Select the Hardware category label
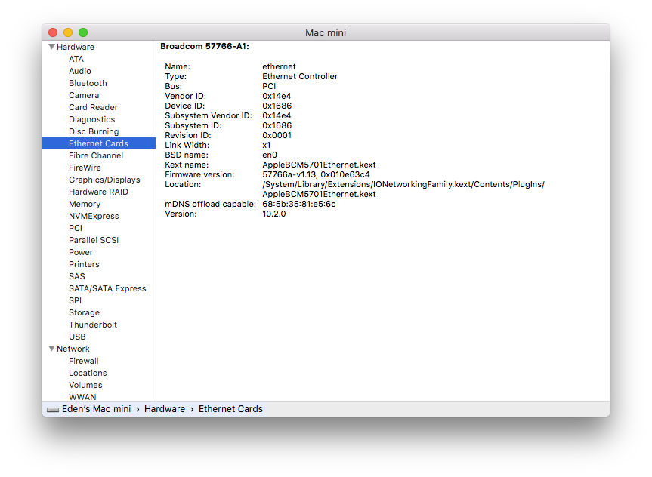 click(76, 47)
